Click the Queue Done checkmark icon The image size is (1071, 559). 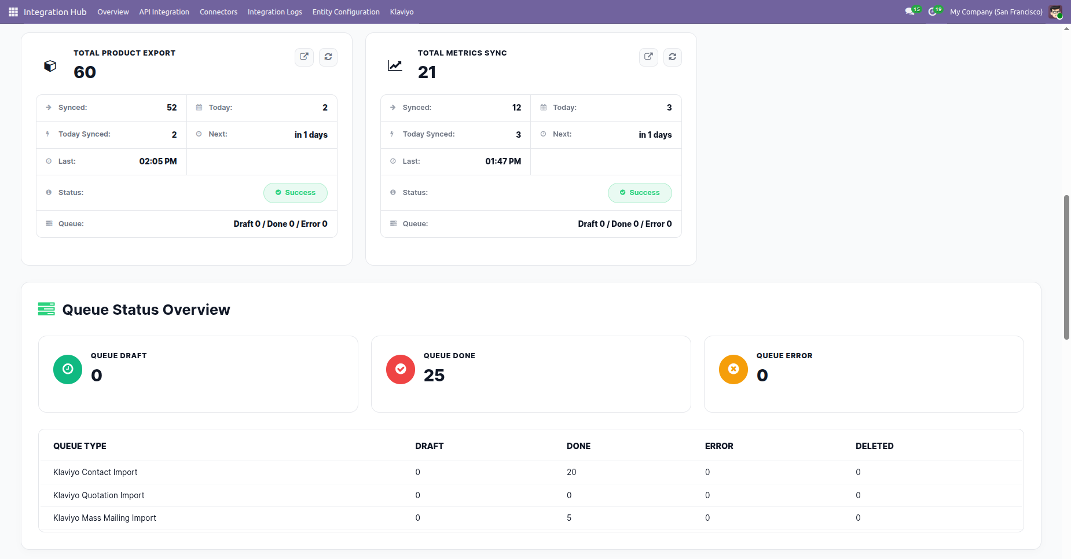(401, 369)
